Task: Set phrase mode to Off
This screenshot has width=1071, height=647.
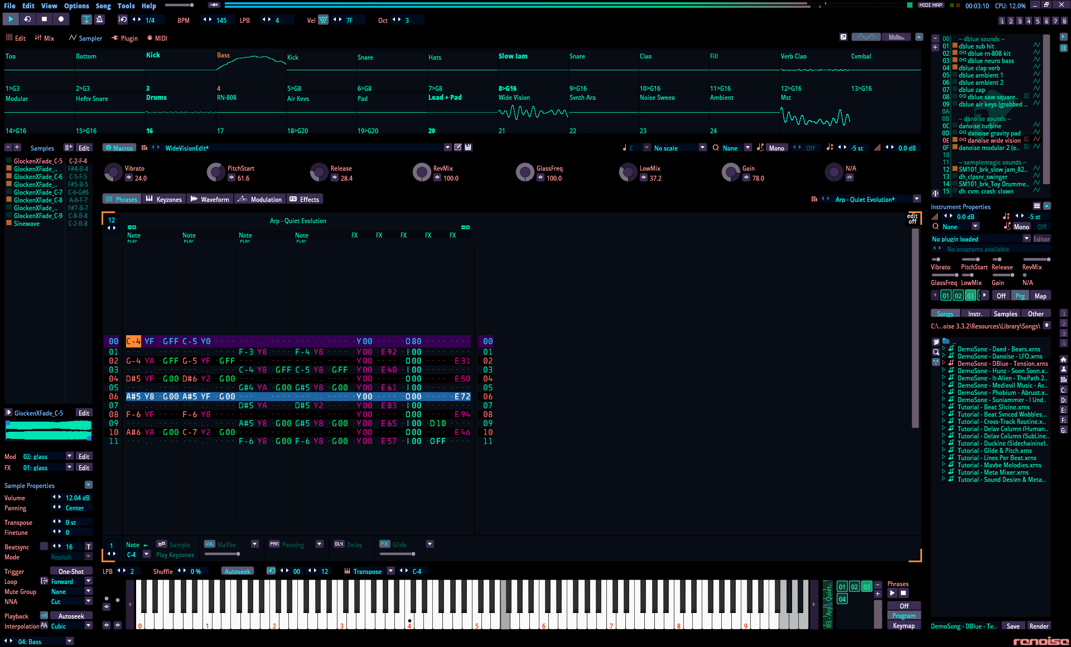Action: click(904, 606)
